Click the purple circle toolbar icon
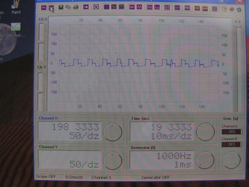The width and height of the screenshot is (249, 187). point(96,7)
